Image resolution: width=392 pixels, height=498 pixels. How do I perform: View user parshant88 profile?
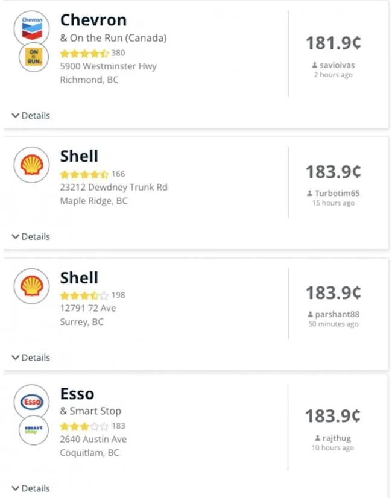(x=337, y=314)
